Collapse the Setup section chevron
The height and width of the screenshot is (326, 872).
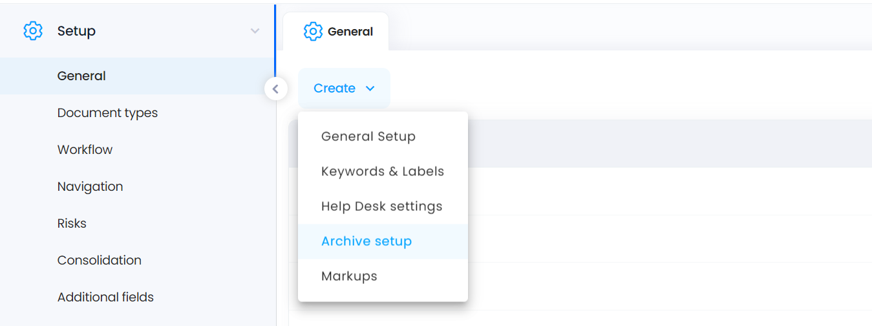(x=255, y=31)
